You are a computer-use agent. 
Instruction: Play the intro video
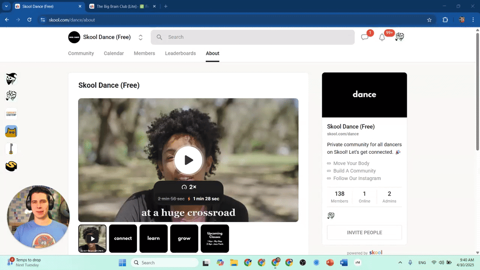click(x=188, y=160)
